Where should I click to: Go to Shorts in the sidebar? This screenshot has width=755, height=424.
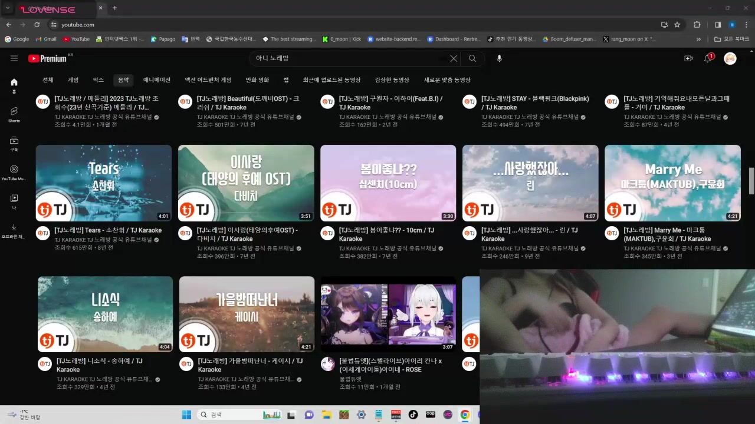14,114
